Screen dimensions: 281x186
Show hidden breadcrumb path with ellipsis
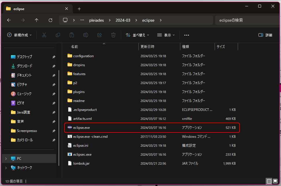(x=82, y=20)
